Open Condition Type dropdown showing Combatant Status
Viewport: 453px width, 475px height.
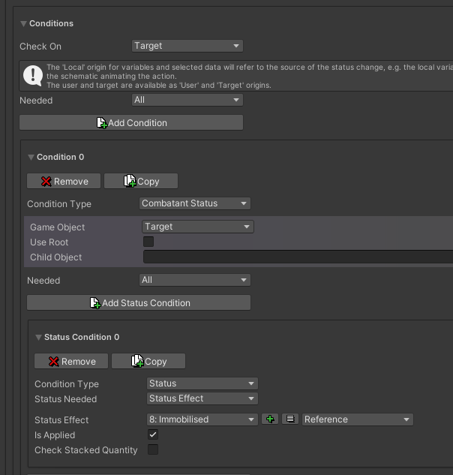195,203
